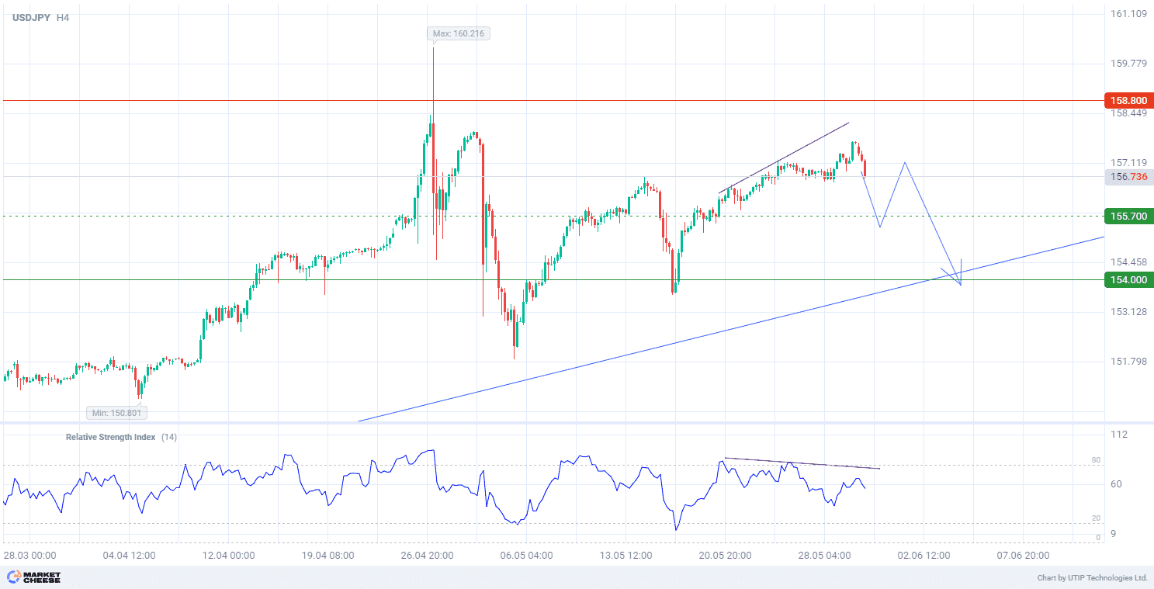Click the Chart by UTIP Technologies Ltd. credit
The height and width of the screenshot is (589, 1154).
(1092, 578)
